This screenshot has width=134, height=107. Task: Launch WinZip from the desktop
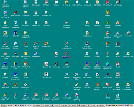pos(107,43)
